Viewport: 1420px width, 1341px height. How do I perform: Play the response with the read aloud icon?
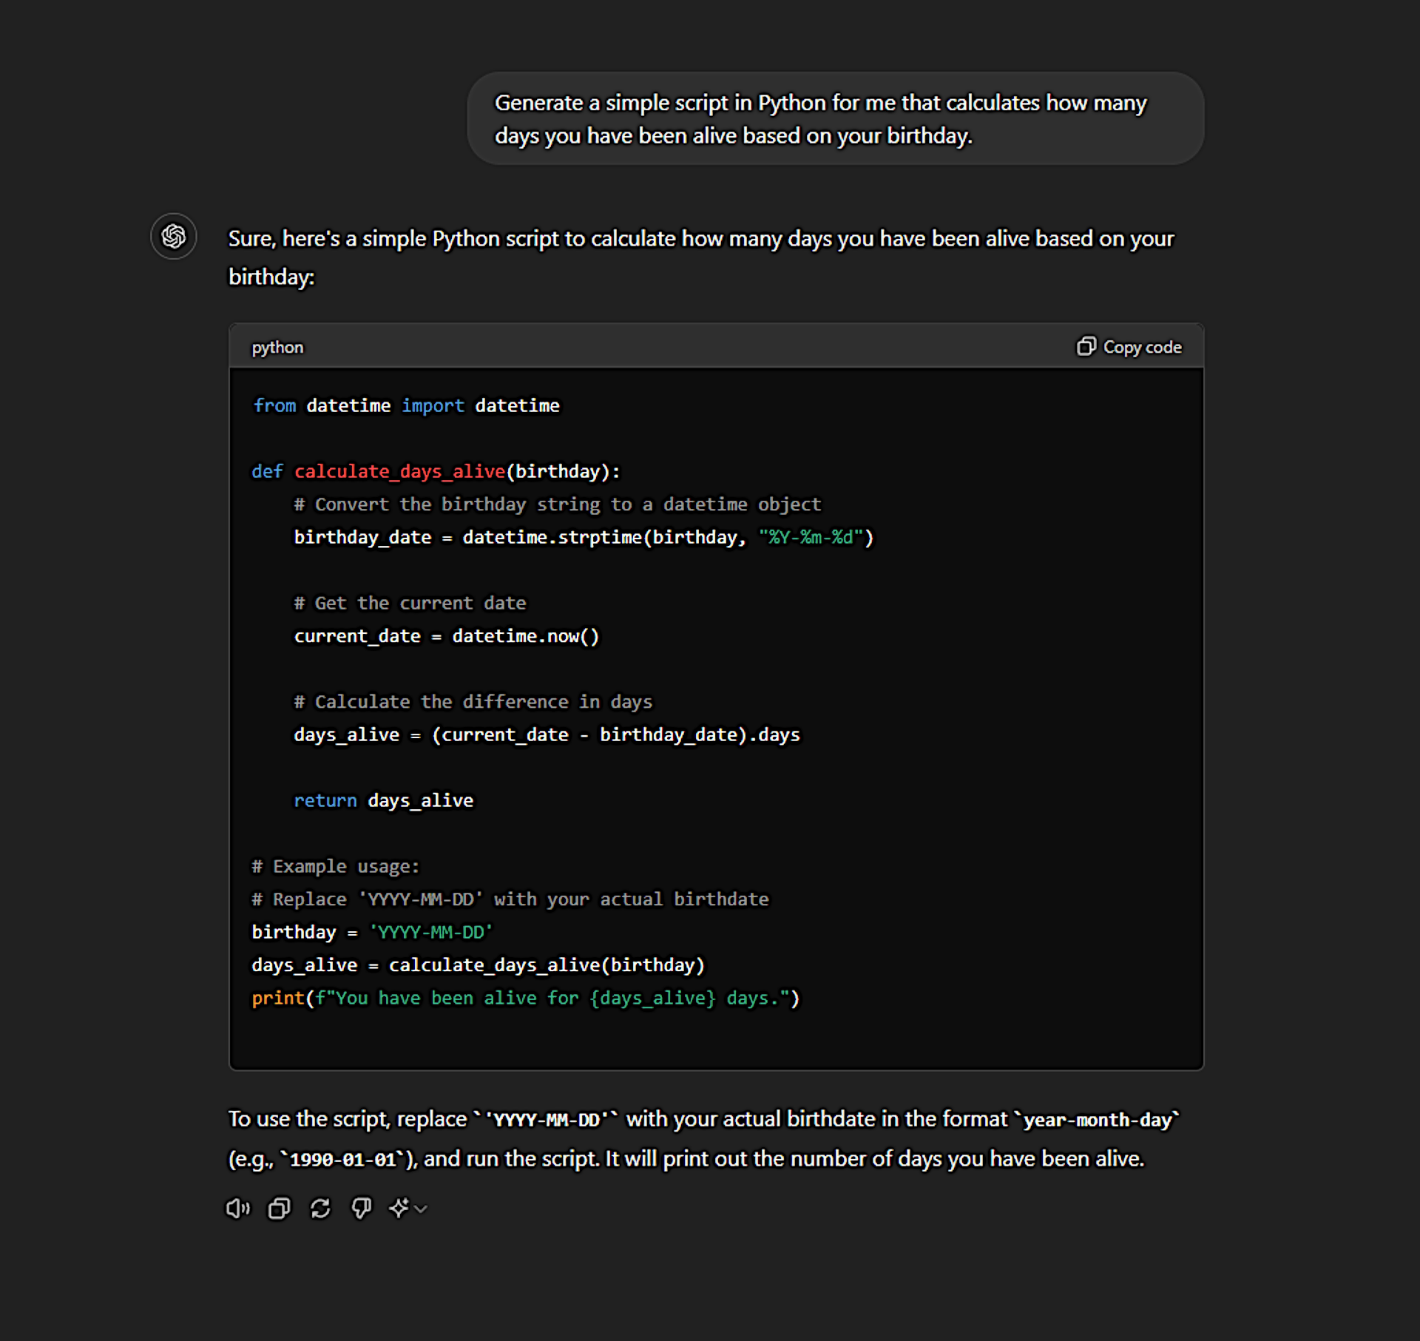click(237, 1208)
